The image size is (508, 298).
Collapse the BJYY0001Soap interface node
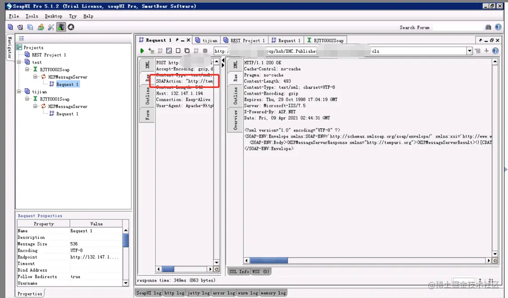tap(27, 99)
